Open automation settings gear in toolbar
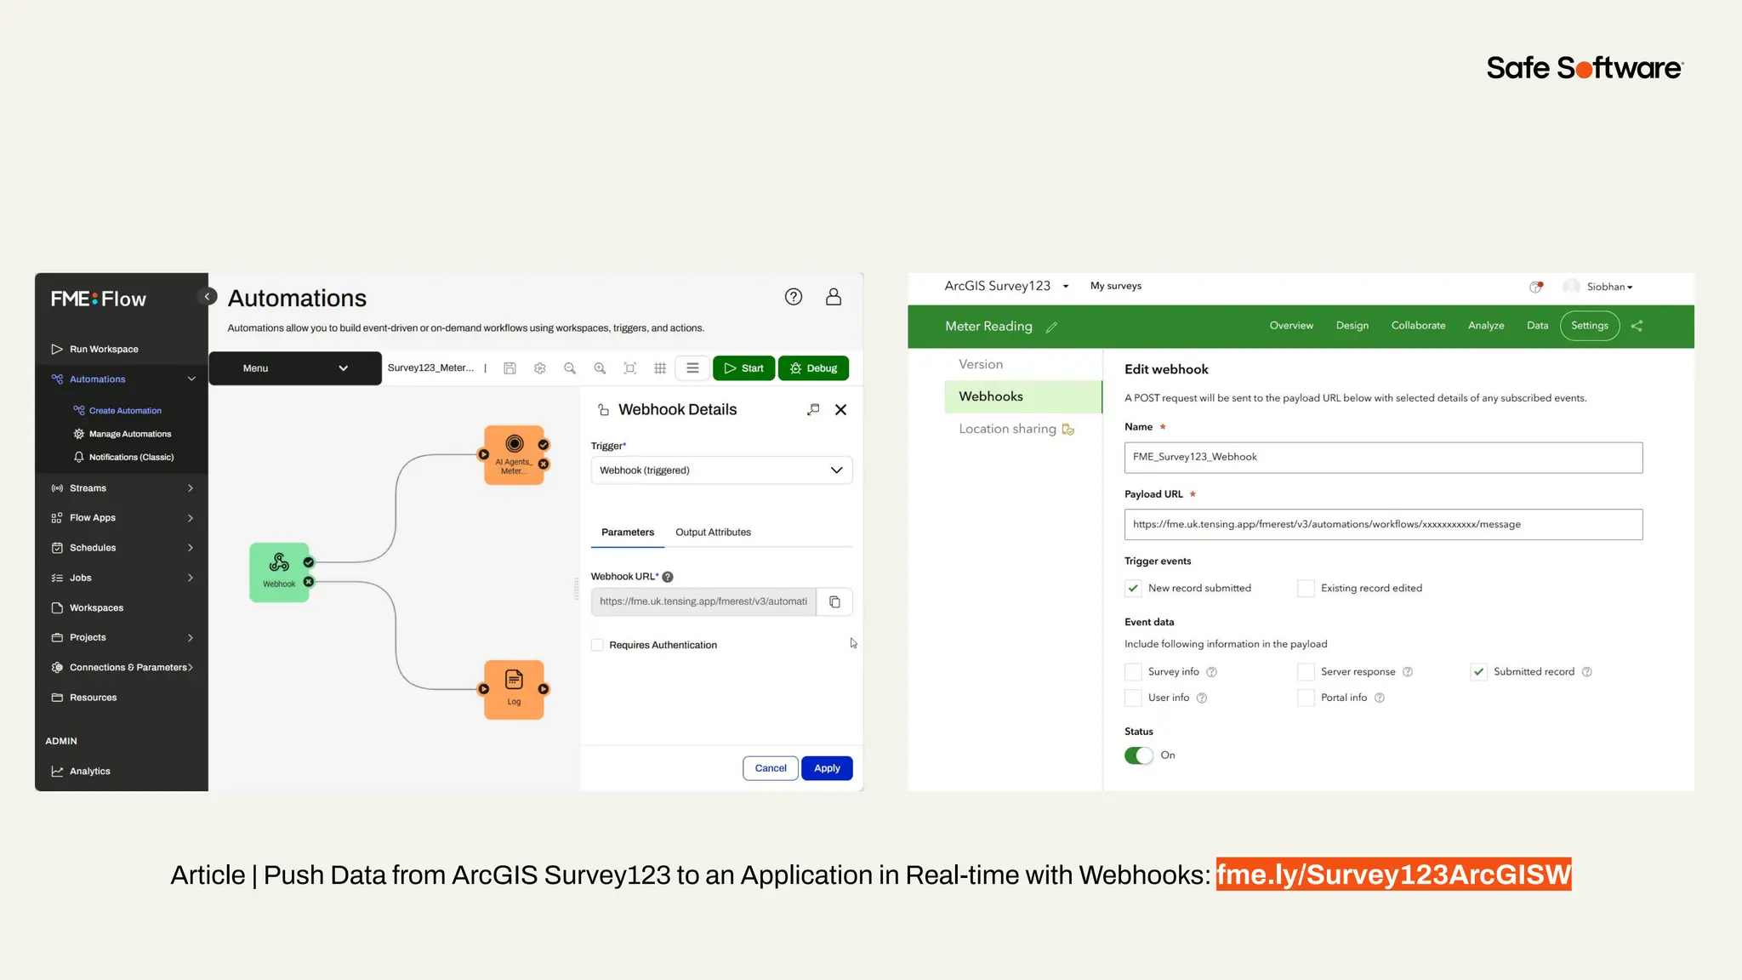This screenshot has height=980, width=1742. point(539,368)
